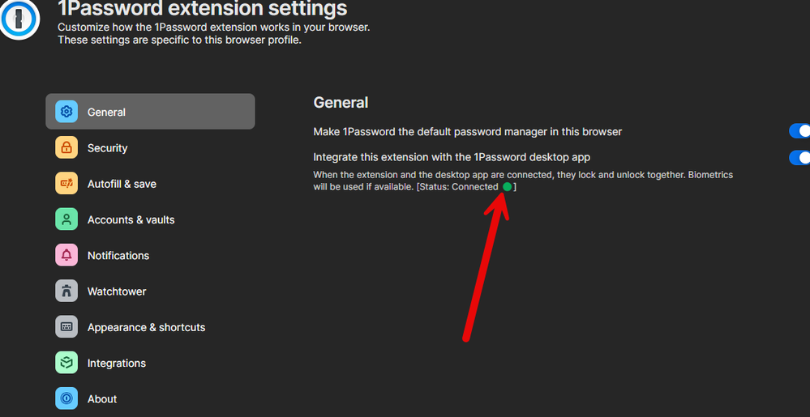Click the 1Password logo at top left
This screenshot has width=810, height=417.
pos(20,18)
